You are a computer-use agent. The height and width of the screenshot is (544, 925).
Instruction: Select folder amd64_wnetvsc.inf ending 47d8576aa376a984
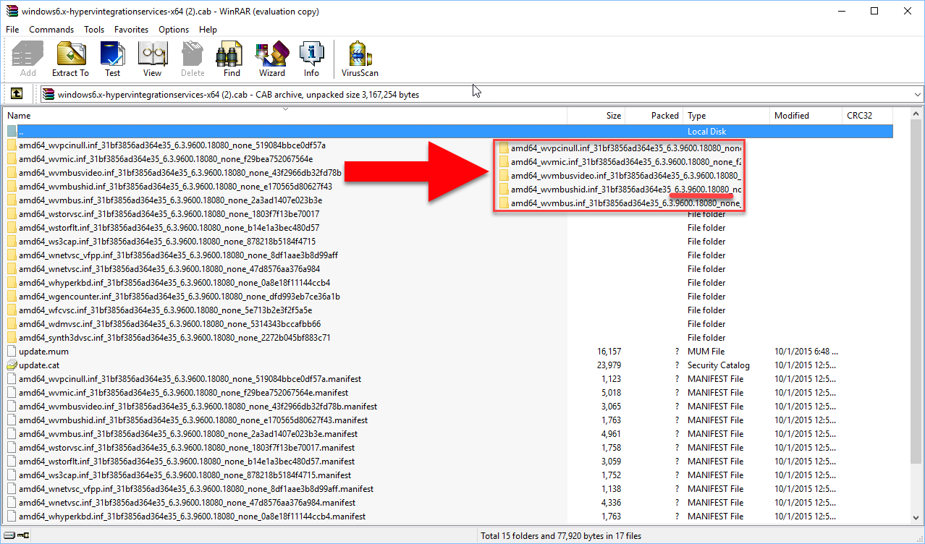pyautogui.click(x=169, y=269)
